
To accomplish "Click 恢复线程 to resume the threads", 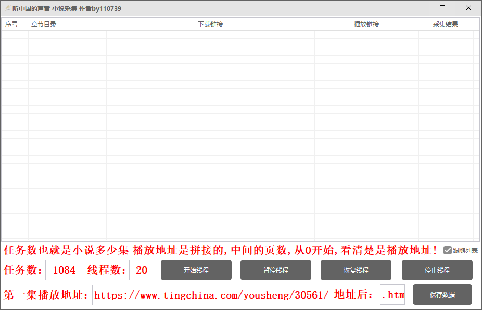I will click(x=357, y=270).
